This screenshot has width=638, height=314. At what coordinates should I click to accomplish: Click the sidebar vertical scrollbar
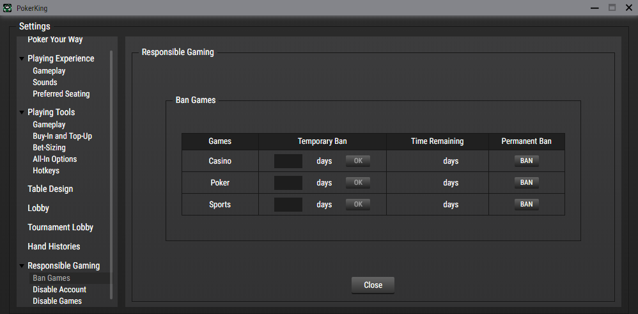(111, 175)
